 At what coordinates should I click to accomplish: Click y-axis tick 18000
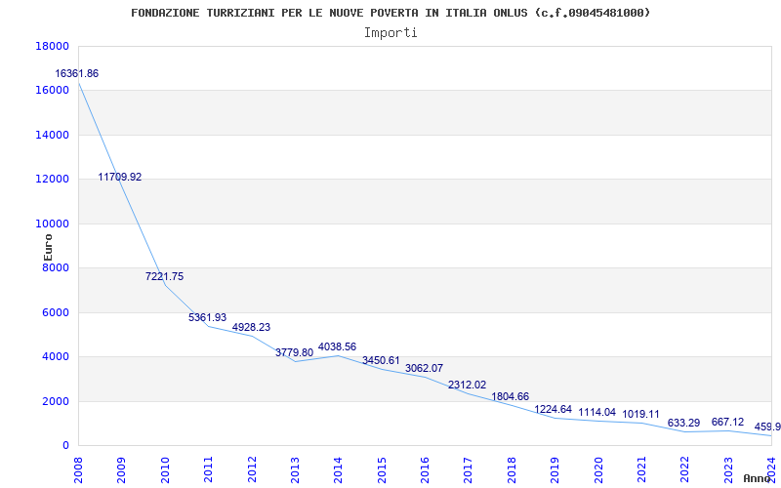[x=52, y=46]
